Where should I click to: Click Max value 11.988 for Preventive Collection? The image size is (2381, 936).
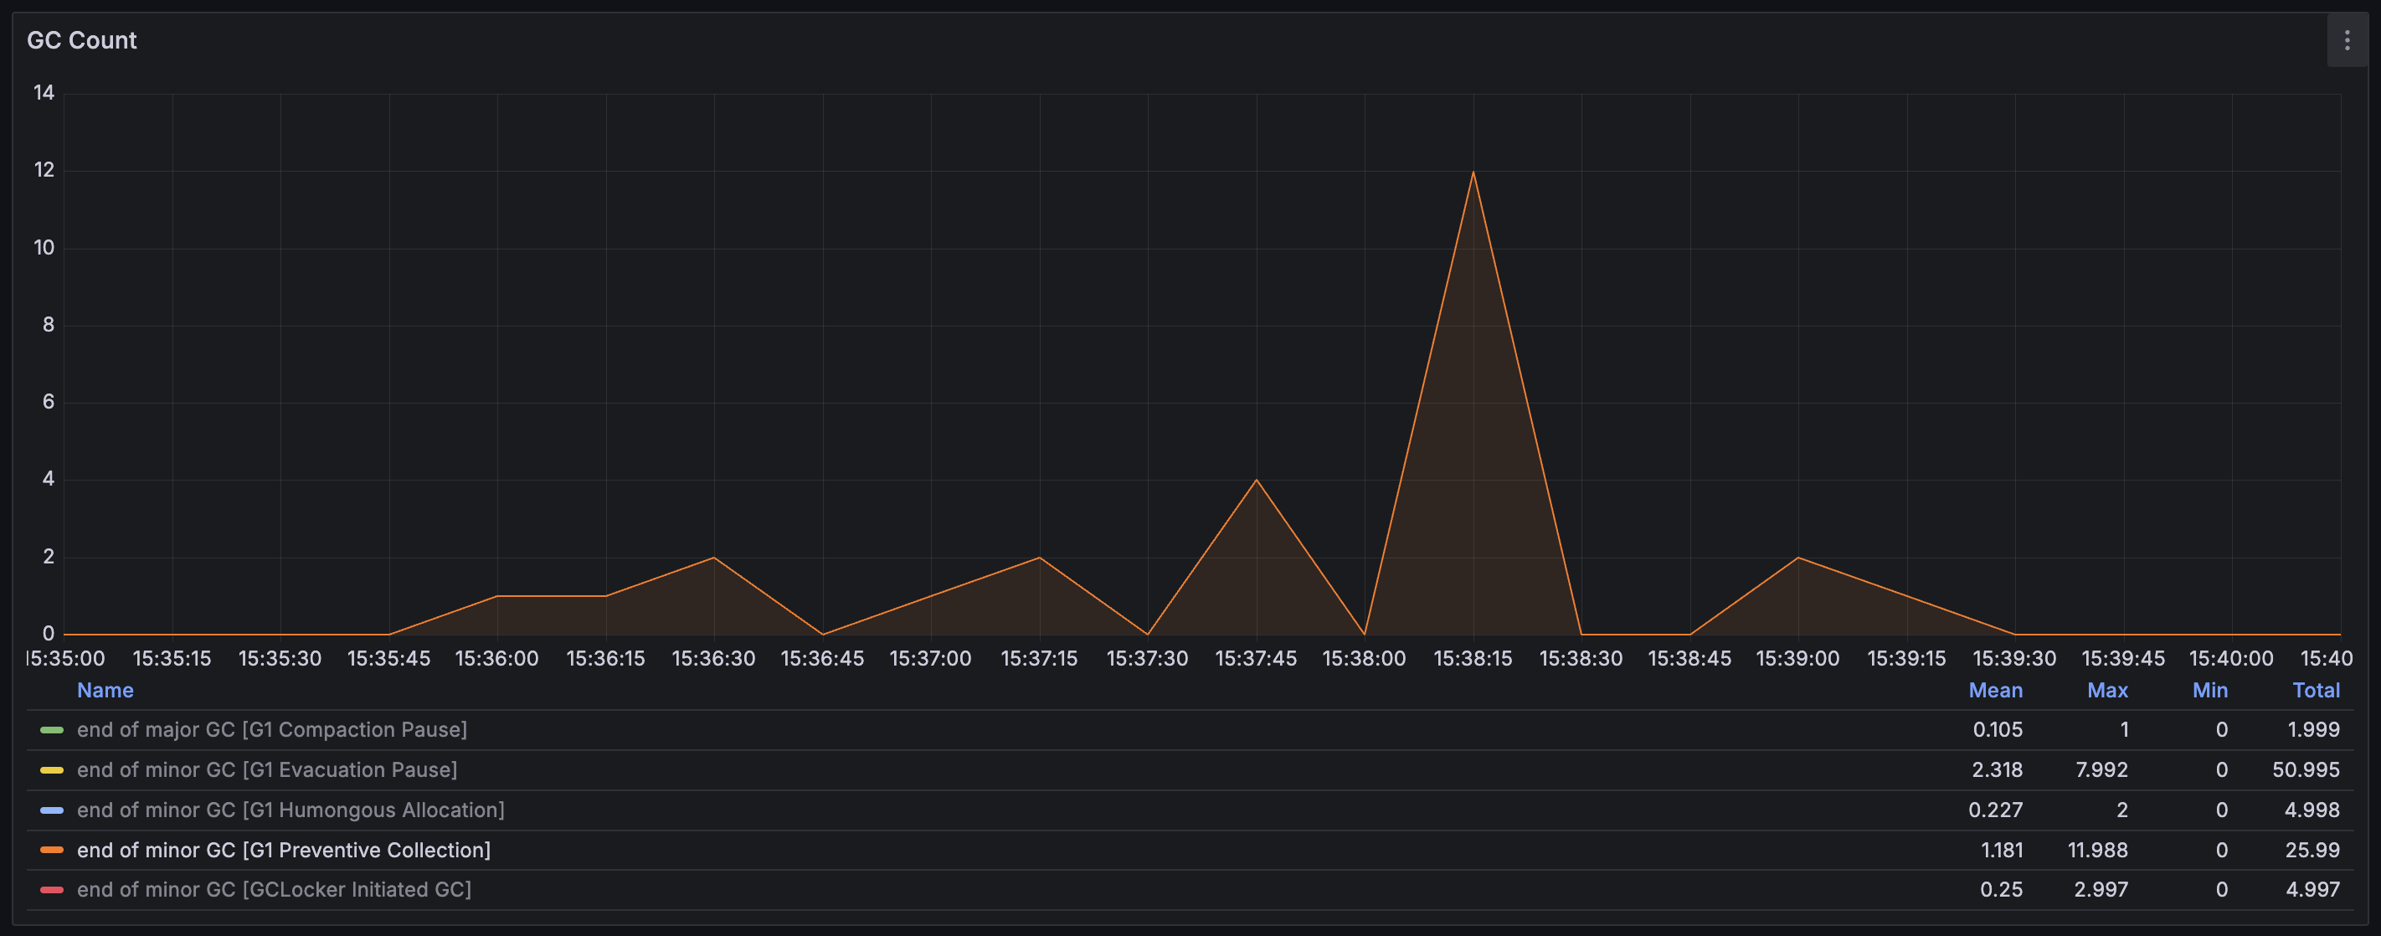[x=2097, y=850]
